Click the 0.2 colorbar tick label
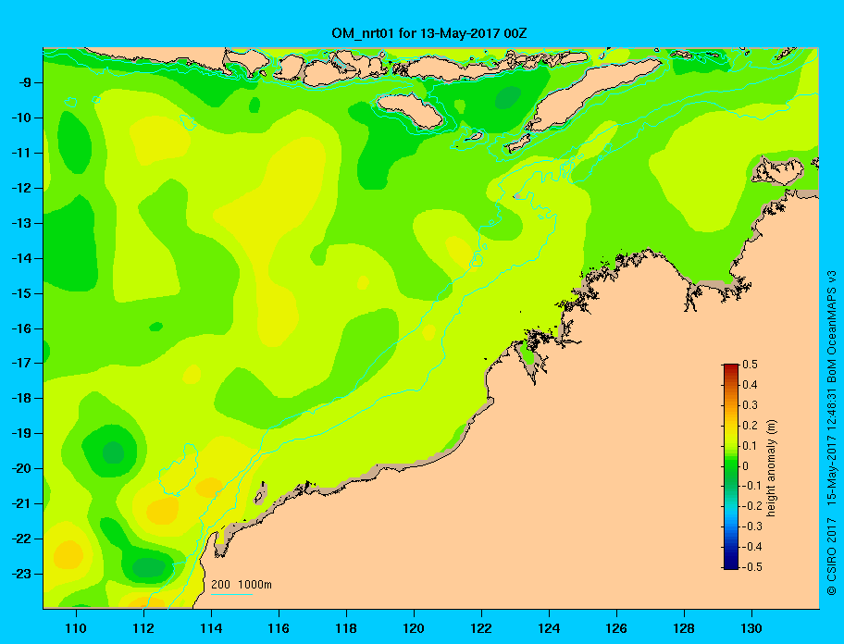This screenshot has width=844, height=644. click(750, 425)
